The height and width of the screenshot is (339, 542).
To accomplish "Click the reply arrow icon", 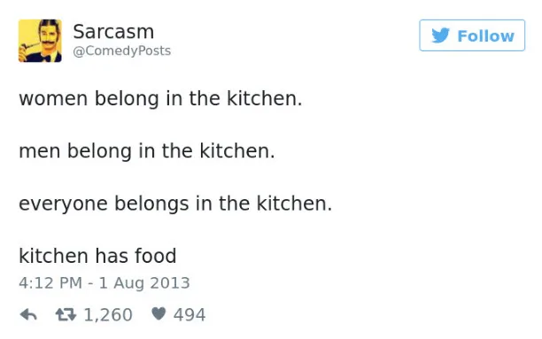I will point(28,315).
